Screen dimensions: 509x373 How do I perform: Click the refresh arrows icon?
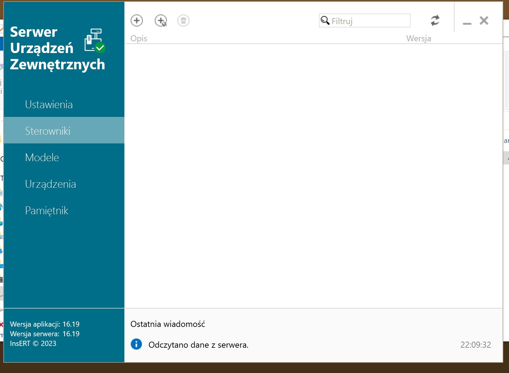coord(435,21)
